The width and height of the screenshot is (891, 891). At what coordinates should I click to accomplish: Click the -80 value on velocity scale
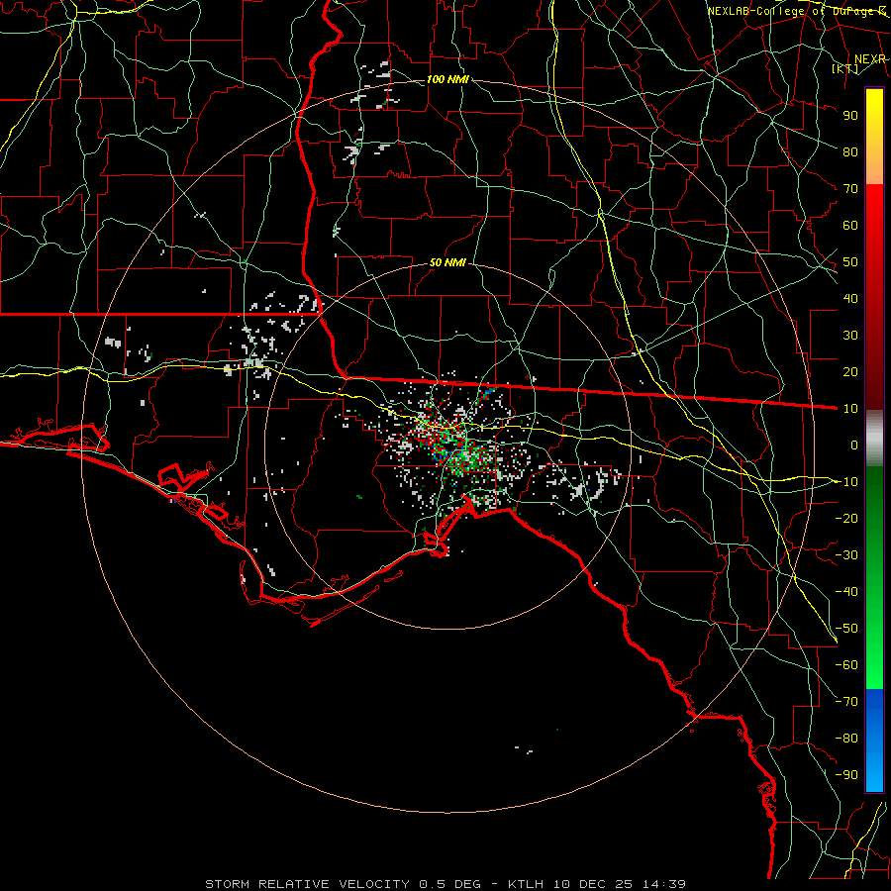point(846,739)
